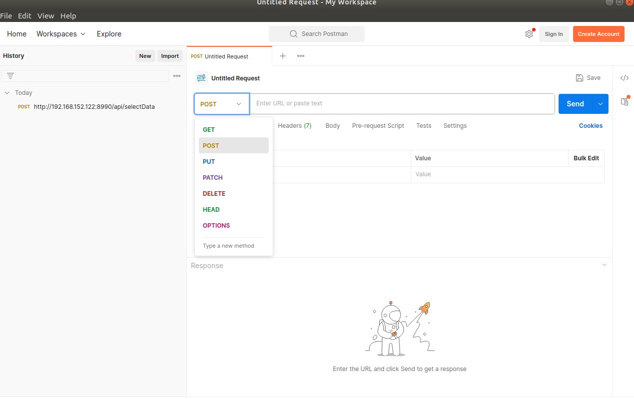Toggle the POST method dropdown
Image resolution: width=634 pixels, height=399 pixels.
(222, 104)
